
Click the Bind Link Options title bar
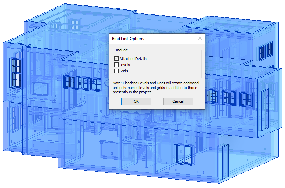[x=157, y=39]
